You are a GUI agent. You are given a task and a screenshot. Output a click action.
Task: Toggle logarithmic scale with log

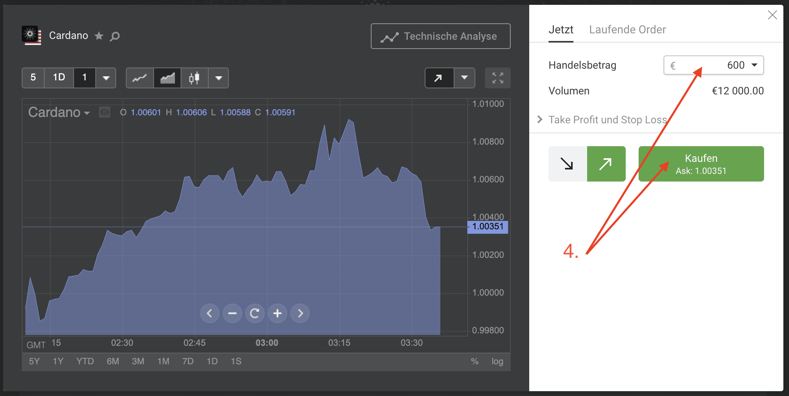[x=497, y=361]
